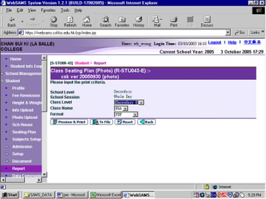Go to browser Home via house icon
Screen dimensions: 266x199
[87, 22]
